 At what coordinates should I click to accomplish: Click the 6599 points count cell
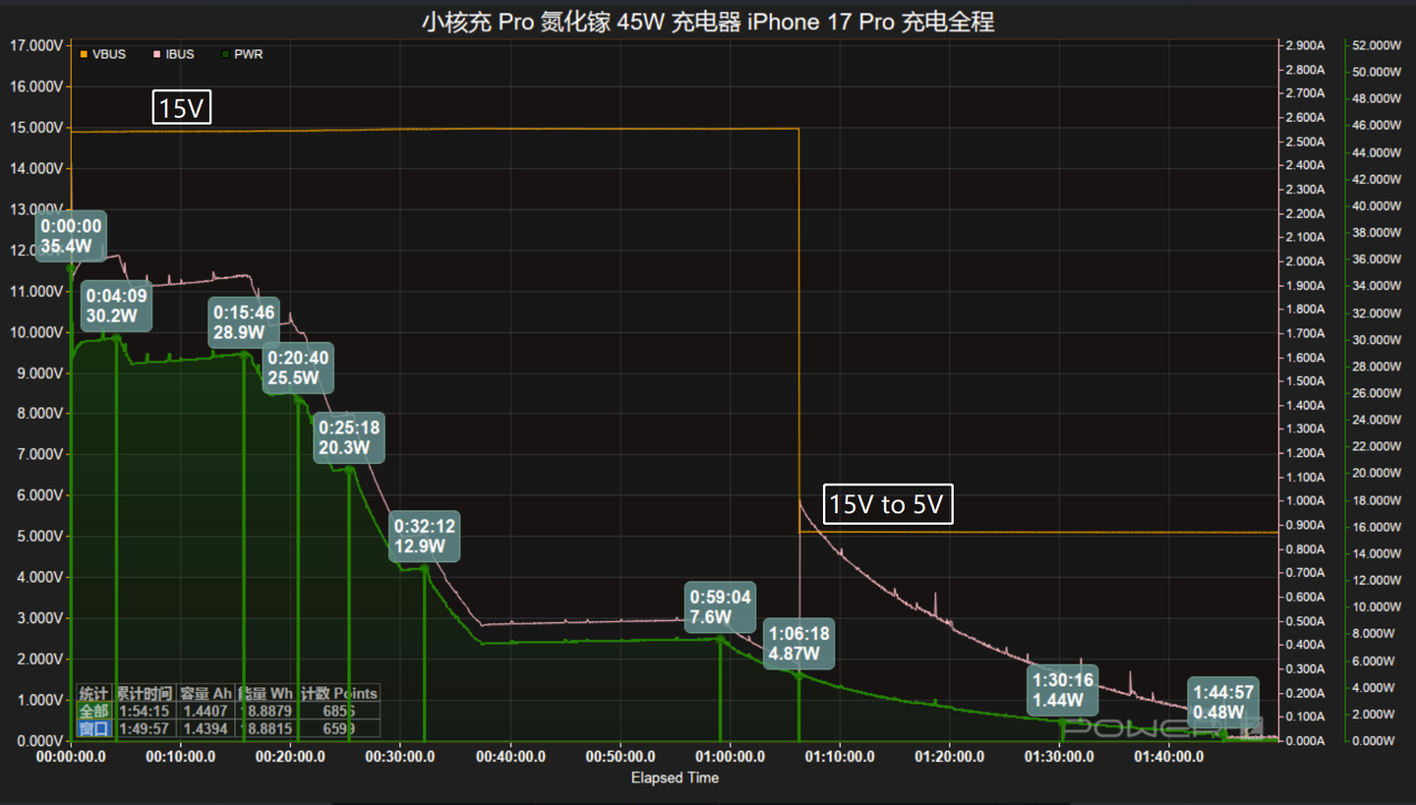(x=338, y=728)
